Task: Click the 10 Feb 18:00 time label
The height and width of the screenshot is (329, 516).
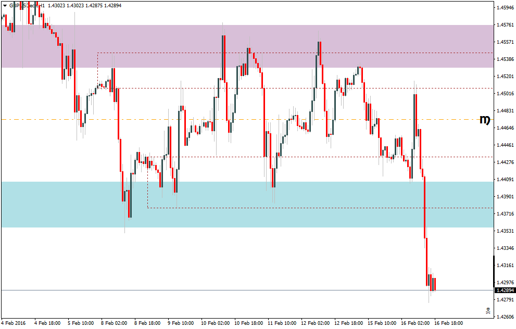Action: pyautogui.click(x=248, y=323)
